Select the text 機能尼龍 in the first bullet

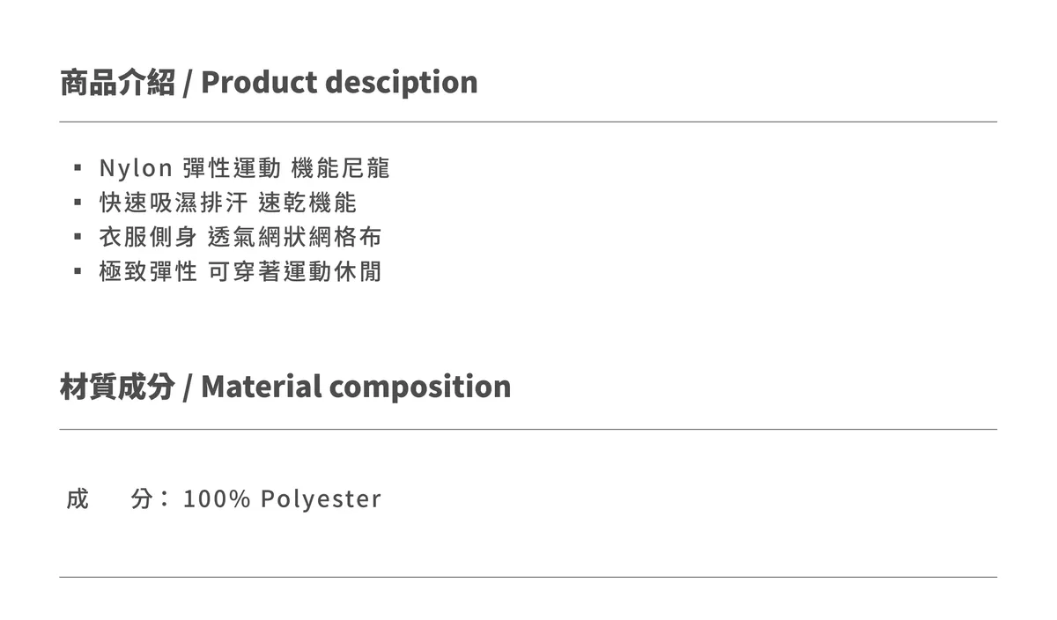tap(340, 167)
